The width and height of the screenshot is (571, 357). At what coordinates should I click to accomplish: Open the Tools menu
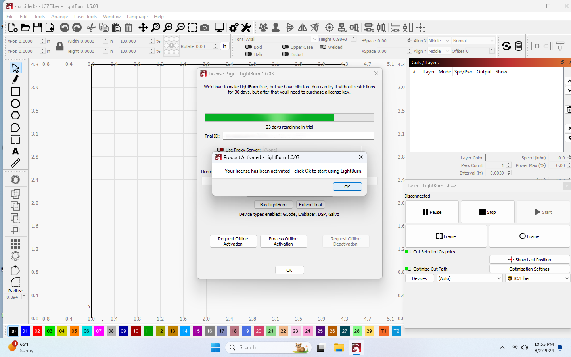point(39,17)
